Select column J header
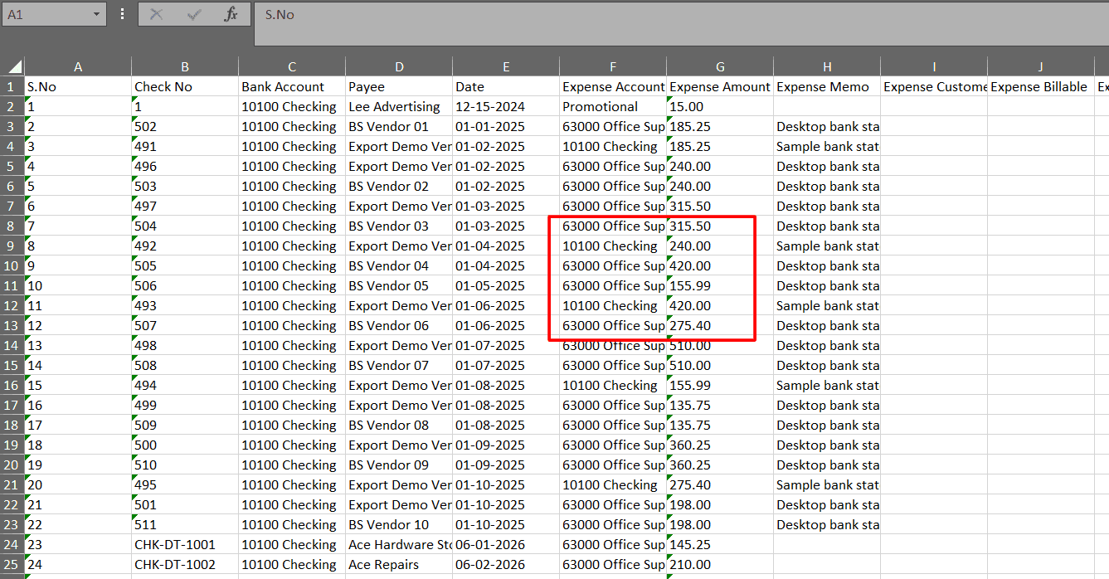The height and width of the screenshot is (579, 1109). point(1041,67)
